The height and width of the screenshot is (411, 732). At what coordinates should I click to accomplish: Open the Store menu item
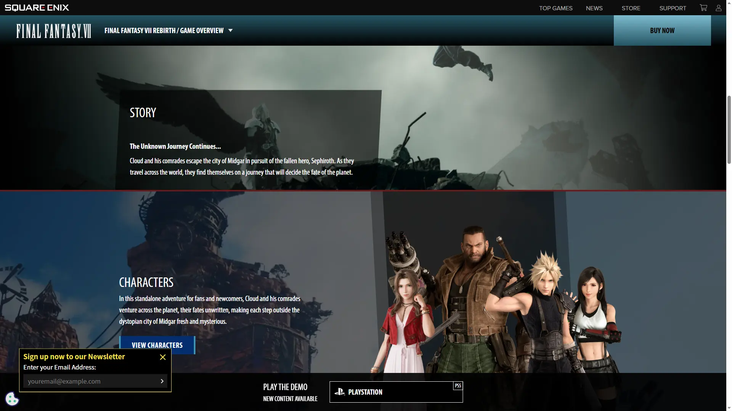pos(631,8)
